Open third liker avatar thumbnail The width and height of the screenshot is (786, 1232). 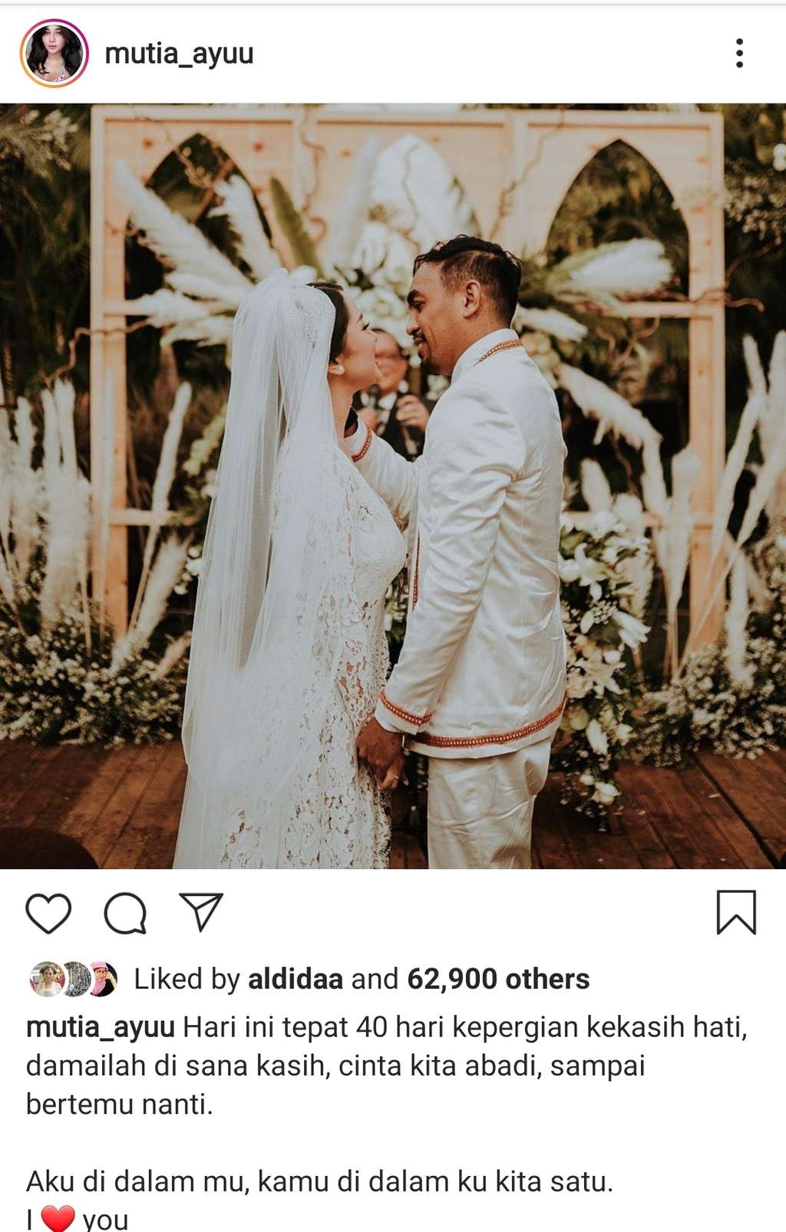(102, 979)
